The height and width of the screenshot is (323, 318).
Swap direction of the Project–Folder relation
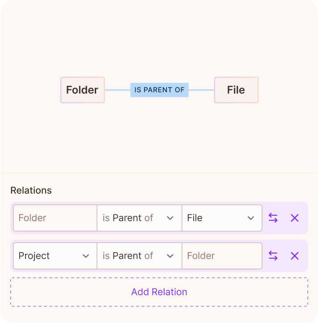point(273,256)
